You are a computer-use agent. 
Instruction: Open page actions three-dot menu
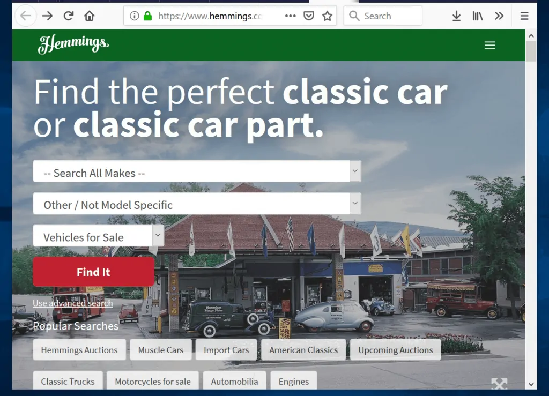(x=290, y=16)
